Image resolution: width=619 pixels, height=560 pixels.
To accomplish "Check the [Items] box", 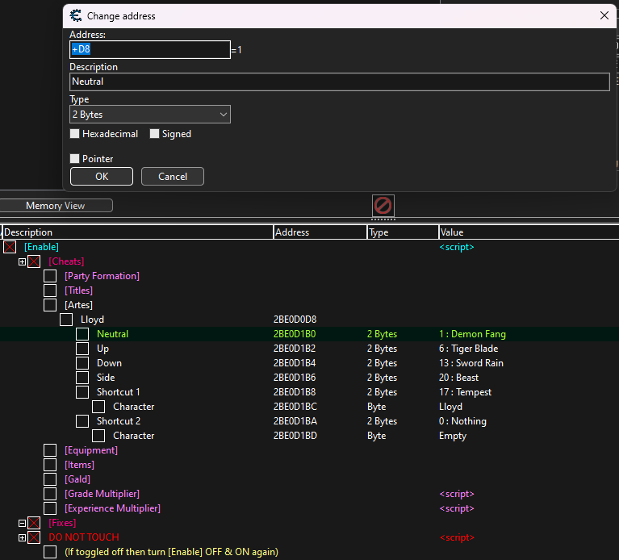I will [50, 465].
